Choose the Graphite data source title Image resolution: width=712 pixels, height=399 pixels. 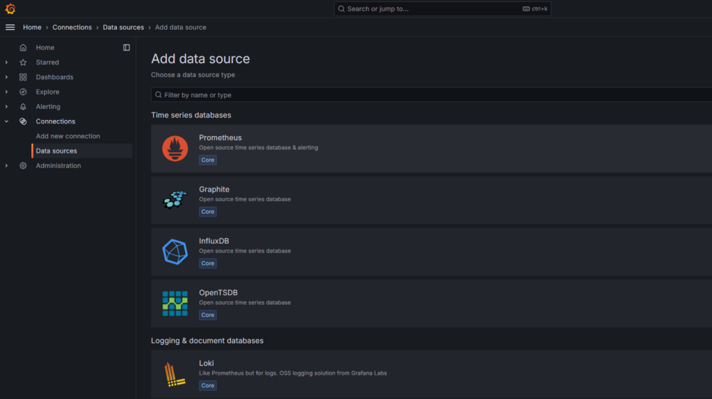coord(214,189)
